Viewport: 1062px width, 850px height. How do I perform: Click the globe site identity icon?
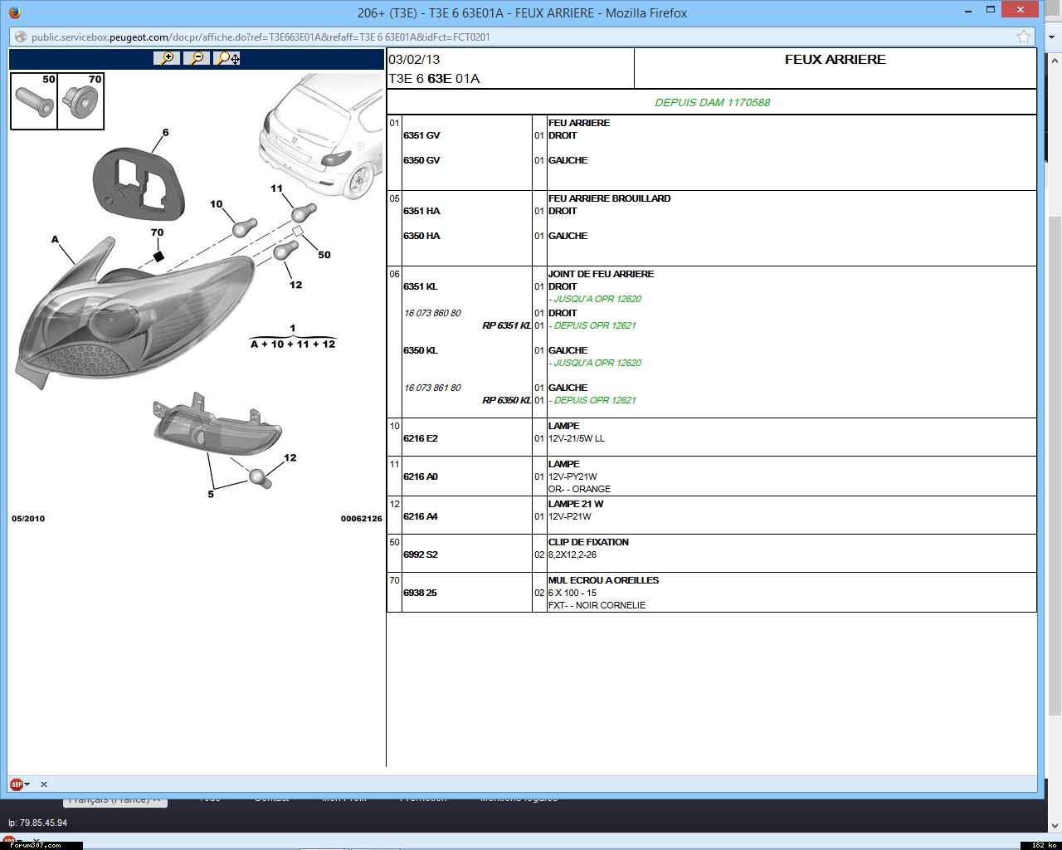pyautogui.click(x=21, y=37)
